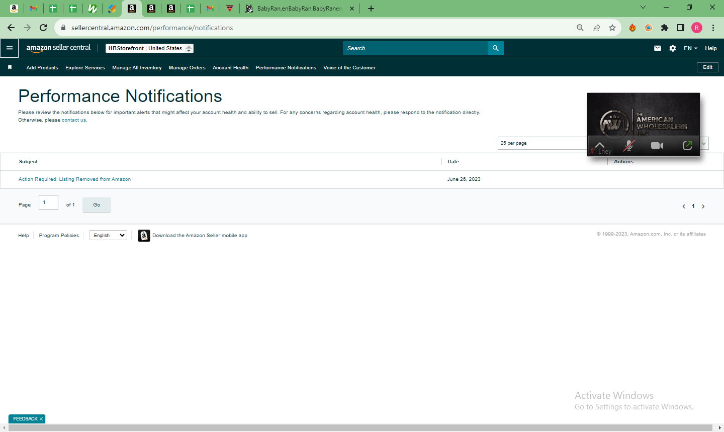Viewport: 724px width, 432px height.
Task: Toggle the muted microphone in the meeting overlay
Action: [628, 146]
